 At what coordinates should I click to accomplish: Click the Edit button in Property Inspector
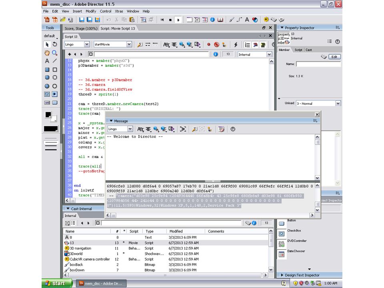tap(334, 57)
